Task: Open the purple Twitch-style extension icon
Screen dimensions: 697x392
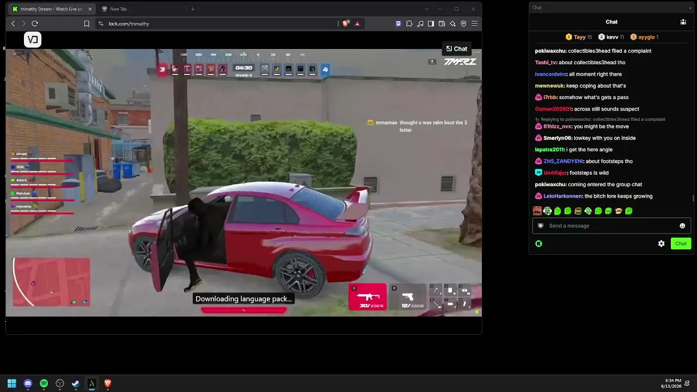Action: click(x=398, y=23)
